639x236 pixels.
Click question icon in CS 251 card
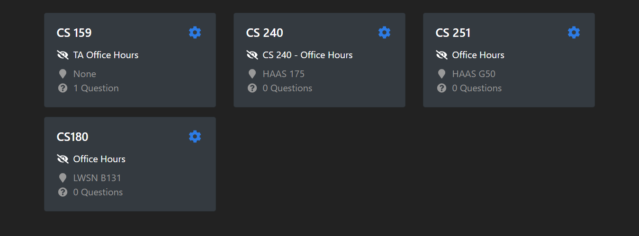pyautogui.click(x=441, y=88)
